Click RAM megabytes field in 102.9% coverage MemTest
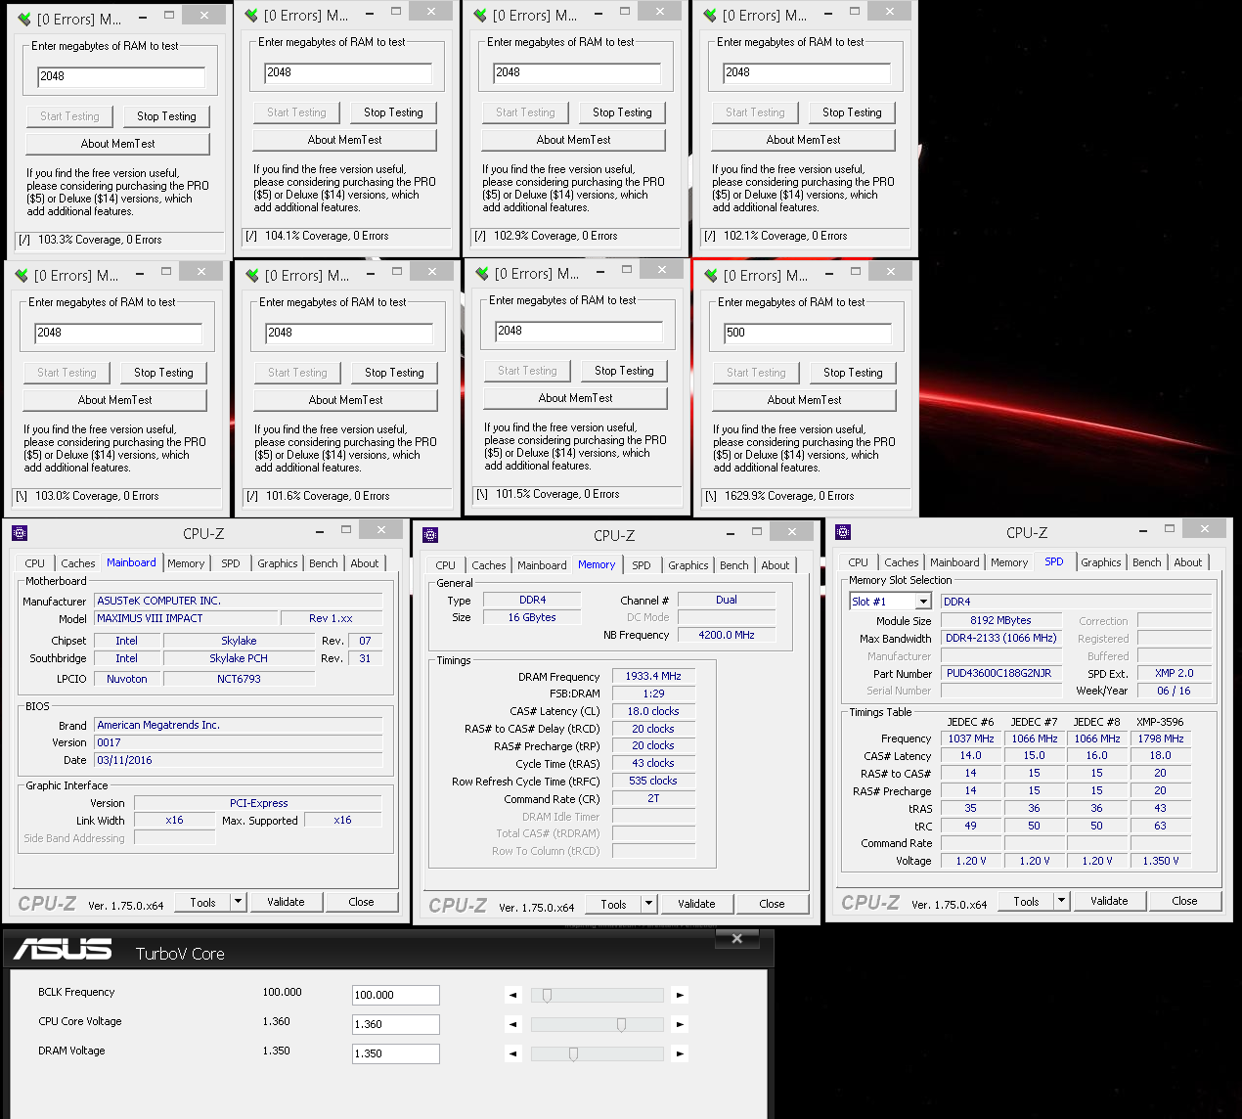The width and height of the screenshot is (1242, 1119). 577,72
